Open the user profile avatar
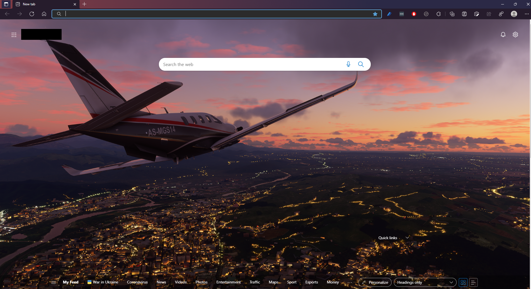Image resolution: width=531 pixels, height=289 pixels. tap(514, 14)
